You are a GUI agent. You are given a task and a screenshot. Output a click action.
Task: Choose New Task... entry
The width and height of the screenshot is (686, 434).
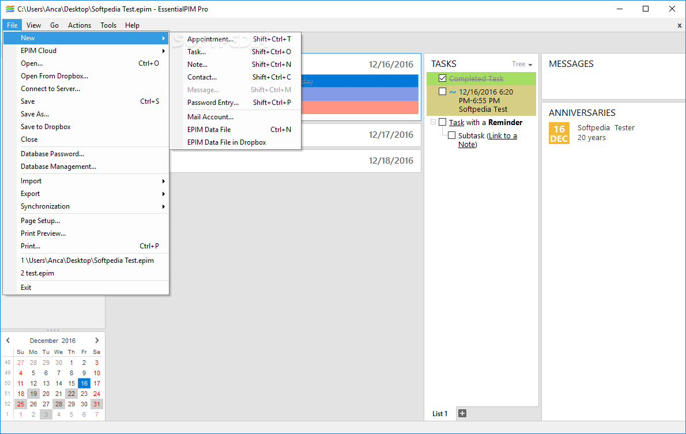[236, 52]
